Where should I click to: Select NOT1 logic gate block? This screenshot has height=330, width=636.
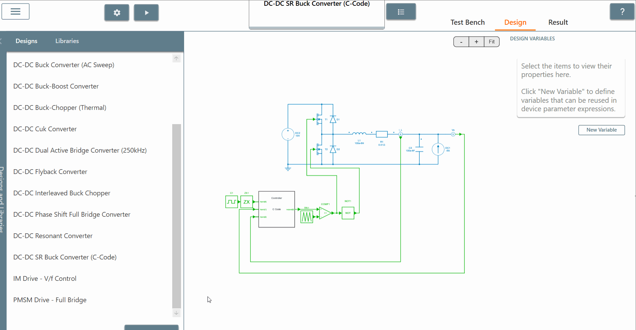[348, 213]
